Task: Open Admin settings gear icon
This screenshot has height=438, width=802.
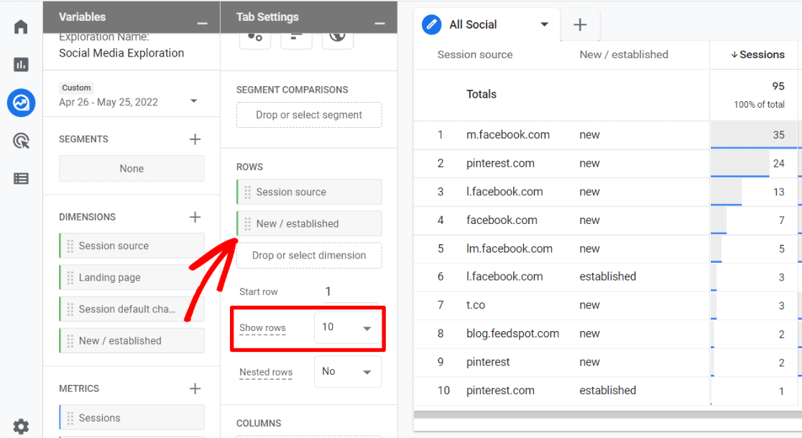Action: 21,426
